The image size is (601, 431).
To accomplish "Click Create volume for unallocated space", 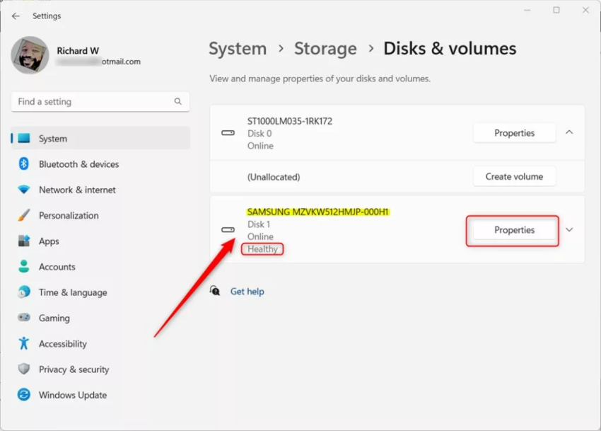I will pos(514,177).
